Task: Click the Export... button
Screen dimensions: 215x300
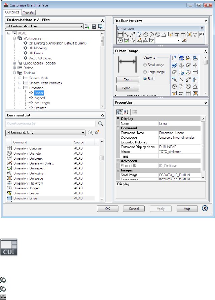Action: coord(128,88)
